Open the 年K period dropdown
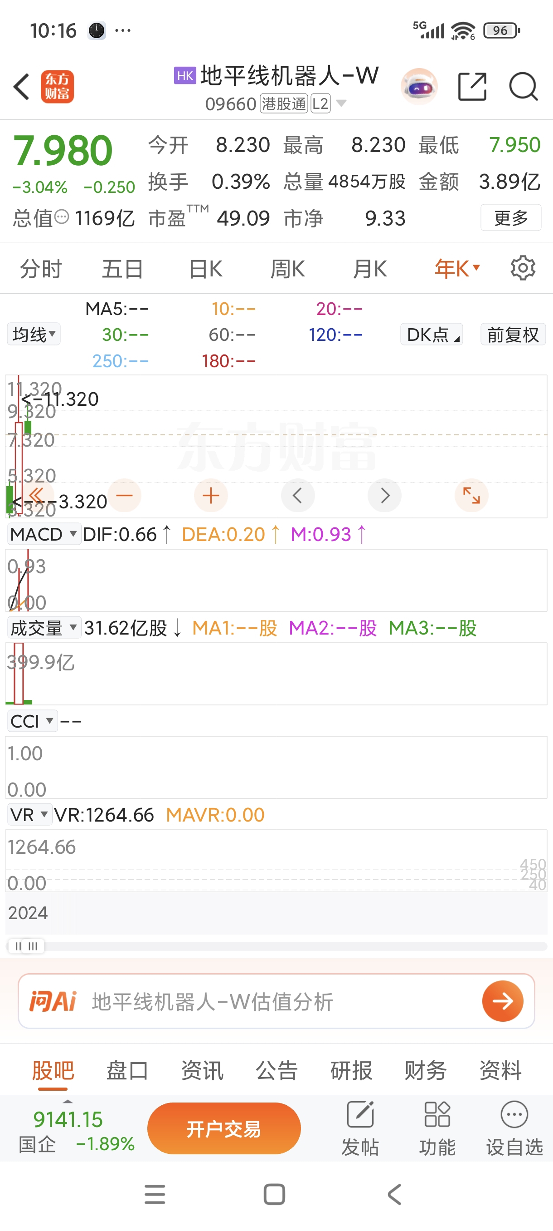Viewport: 553px width, 1231px height. pyautogui.click(x=457, y=269)
